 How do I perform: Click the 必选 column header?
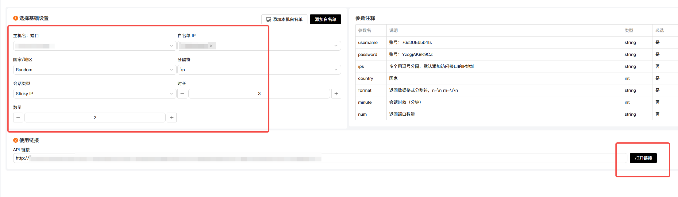[x=659, y=30]
